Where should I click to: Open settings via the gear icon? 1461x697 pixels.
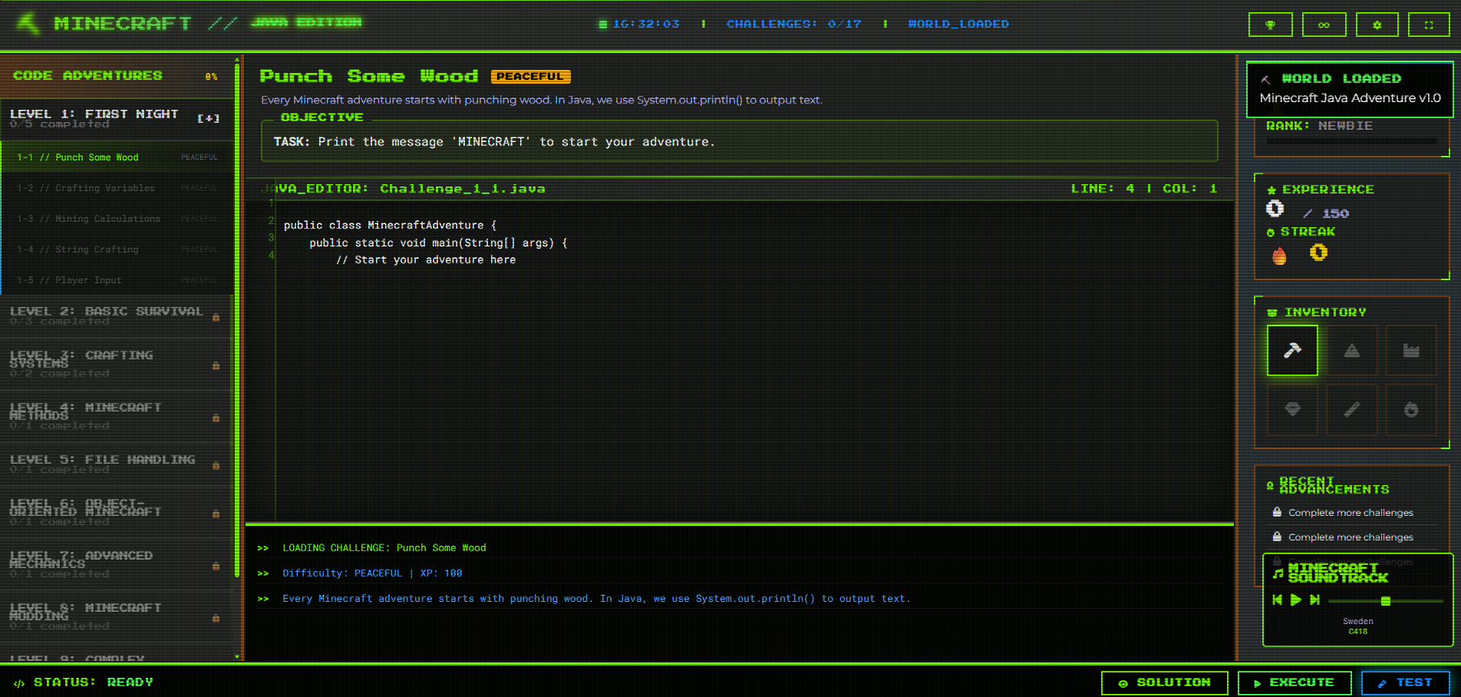[1377, 25]
